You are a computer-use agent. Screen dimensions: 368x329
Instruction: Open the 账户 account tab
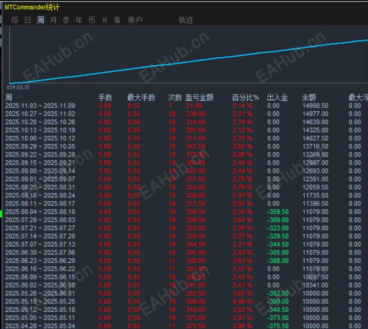pyautogui.click(x=135, y=20)
